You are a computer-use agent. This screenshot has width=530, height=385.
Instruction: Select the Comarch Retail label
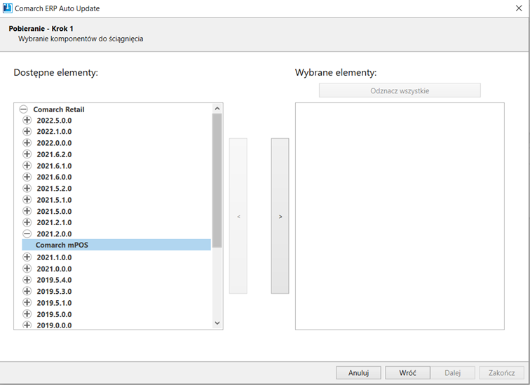click(x=59, y=109)
